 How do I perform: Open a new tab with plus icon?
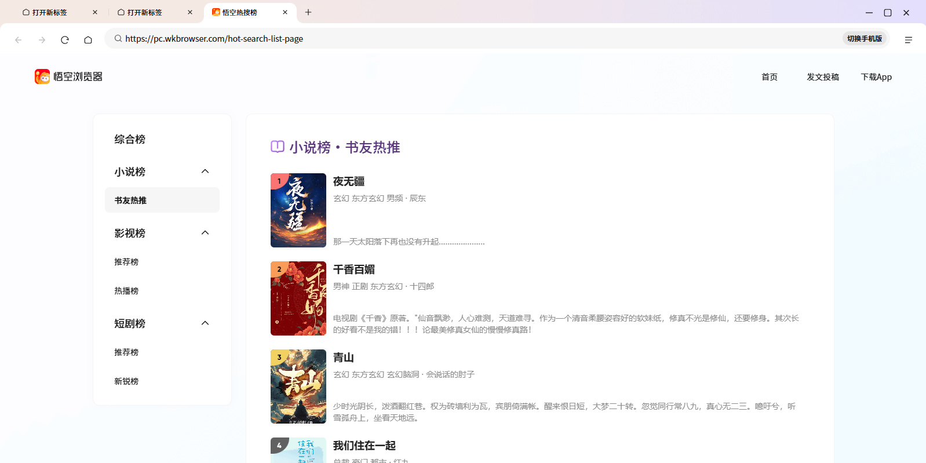click(x=308, y=12)
